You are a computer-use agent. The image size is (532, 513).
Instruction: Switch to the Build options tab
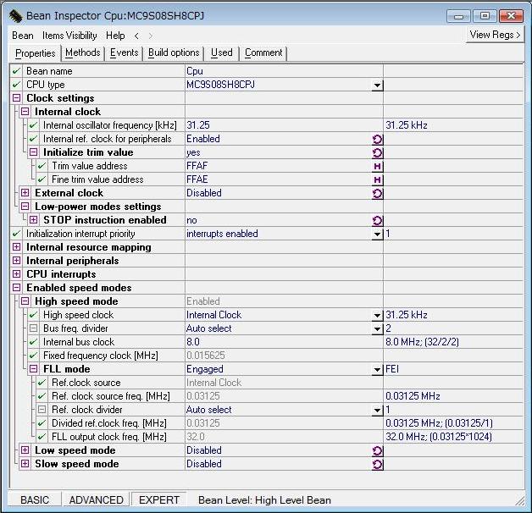pos(174,52)
